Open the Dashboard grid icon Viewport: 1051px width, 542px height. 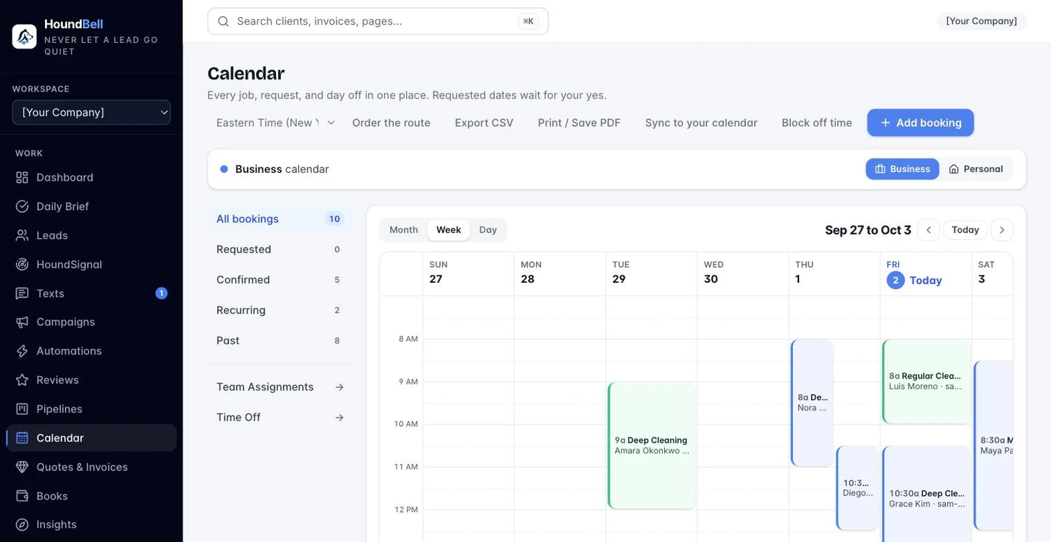pos(22,178)
